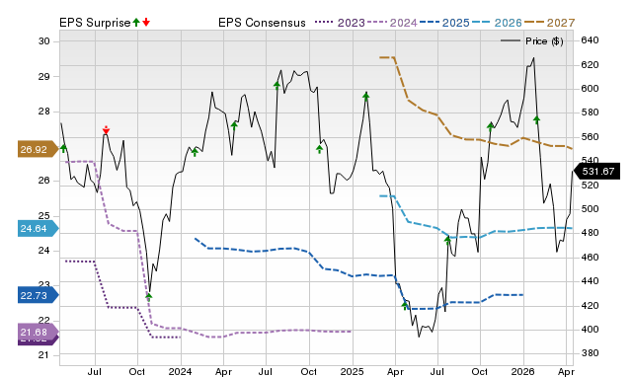Click the Price ($) legend entry

[x=532, y=41]
